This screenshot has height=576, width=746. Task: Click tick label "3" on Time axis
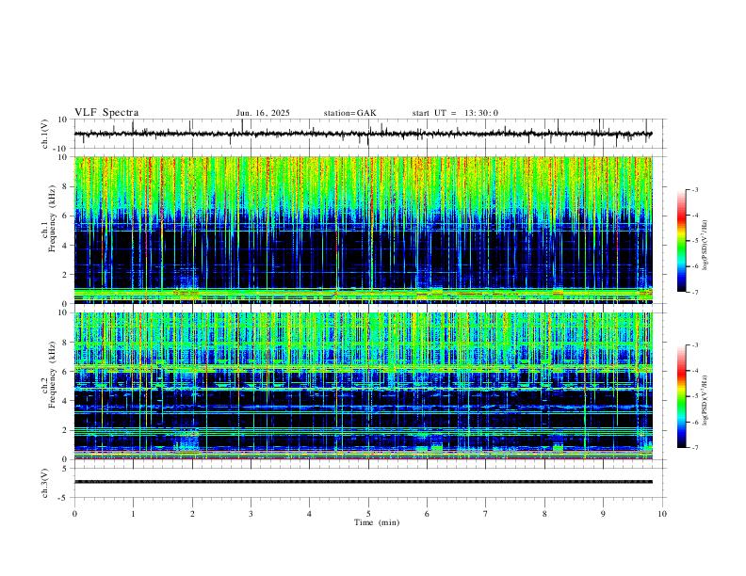tap(251, 514)
